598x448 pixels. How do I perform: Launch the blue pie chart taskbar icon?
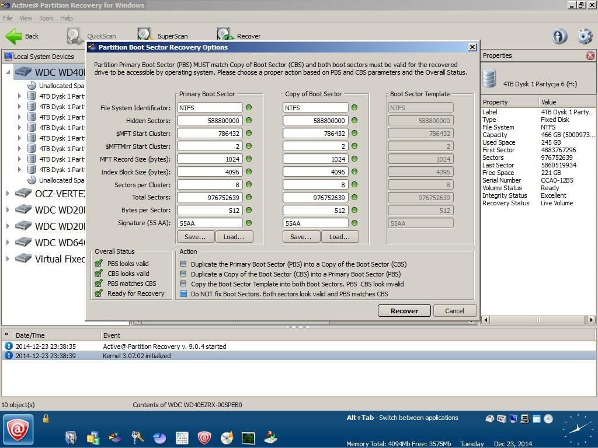click(x=159, y=437)
